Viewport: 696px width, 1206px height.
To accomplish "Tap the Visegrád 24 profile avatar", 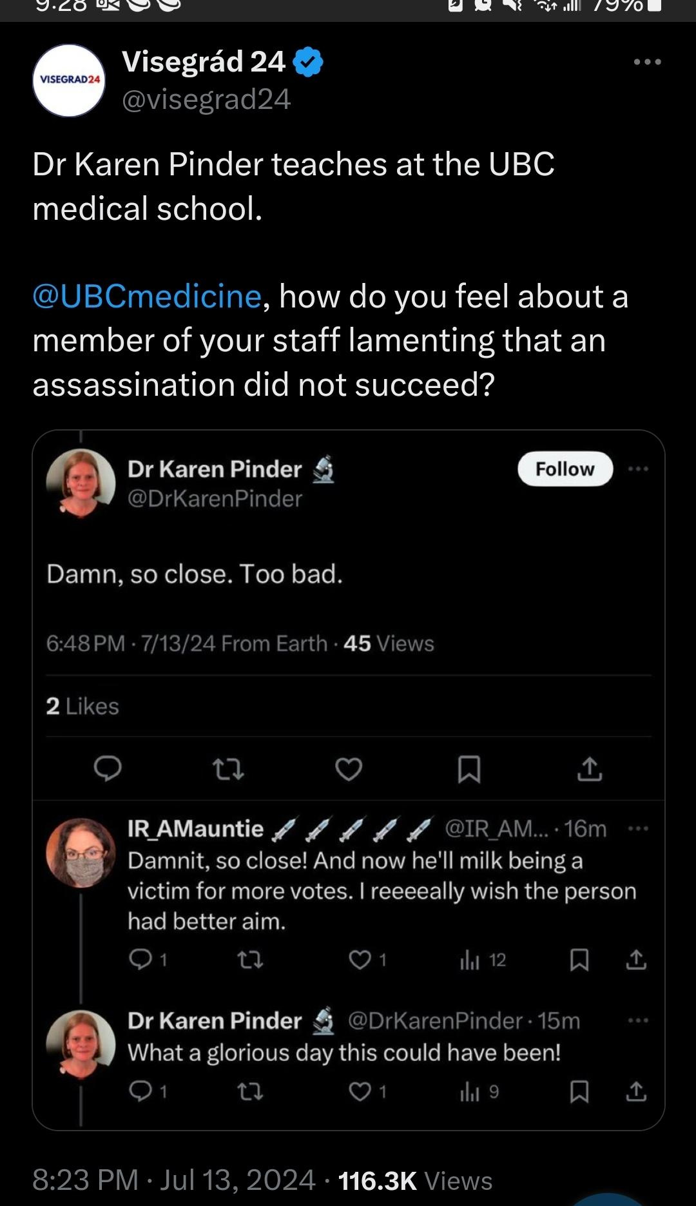I will pyautogui.click(x=69, y=81).
